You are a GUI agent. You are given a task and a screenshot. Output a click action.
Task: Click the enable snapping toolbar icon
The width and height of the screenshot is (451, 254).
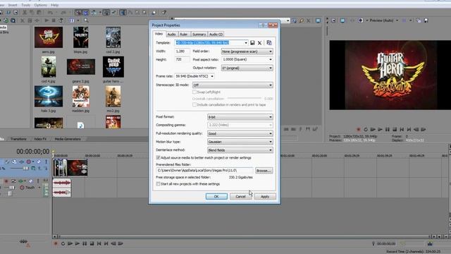pyautogui.click(x=78, y=13)
